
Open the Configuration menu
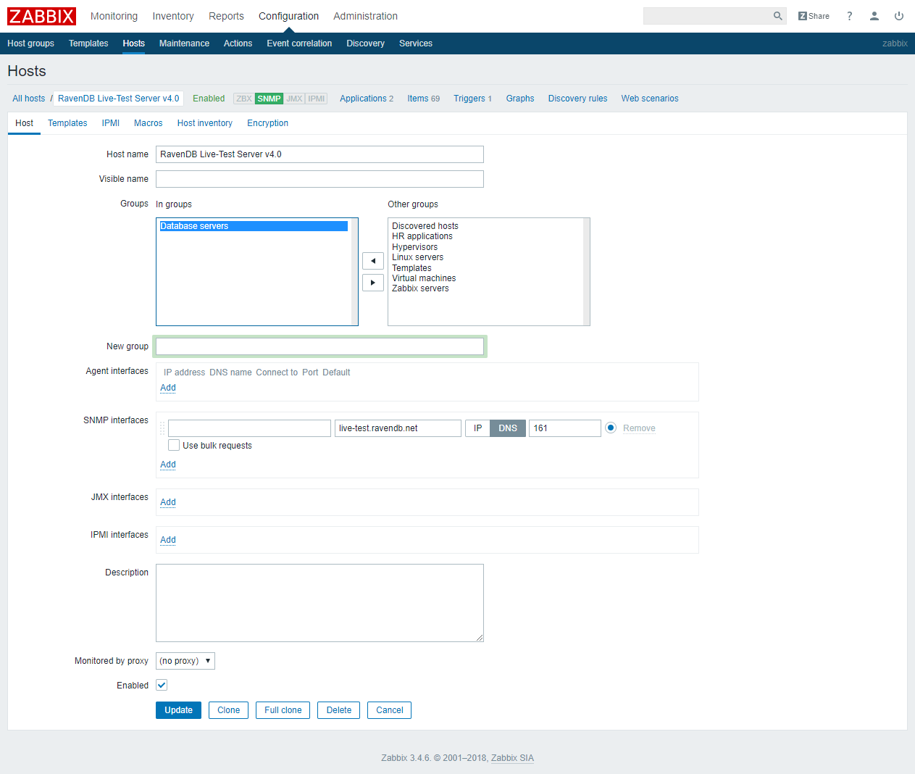point(288,16)
